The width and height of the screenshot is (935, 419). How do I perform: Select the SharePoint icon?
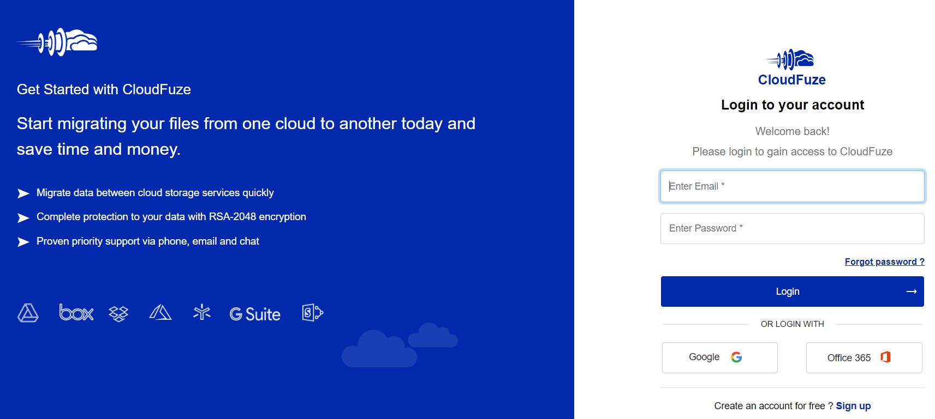(x=312, y=313)
